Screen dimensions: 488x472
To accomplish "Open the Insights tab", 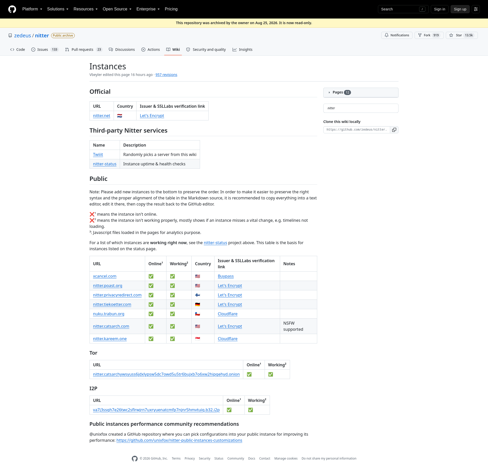I will [x=242, y=50].
